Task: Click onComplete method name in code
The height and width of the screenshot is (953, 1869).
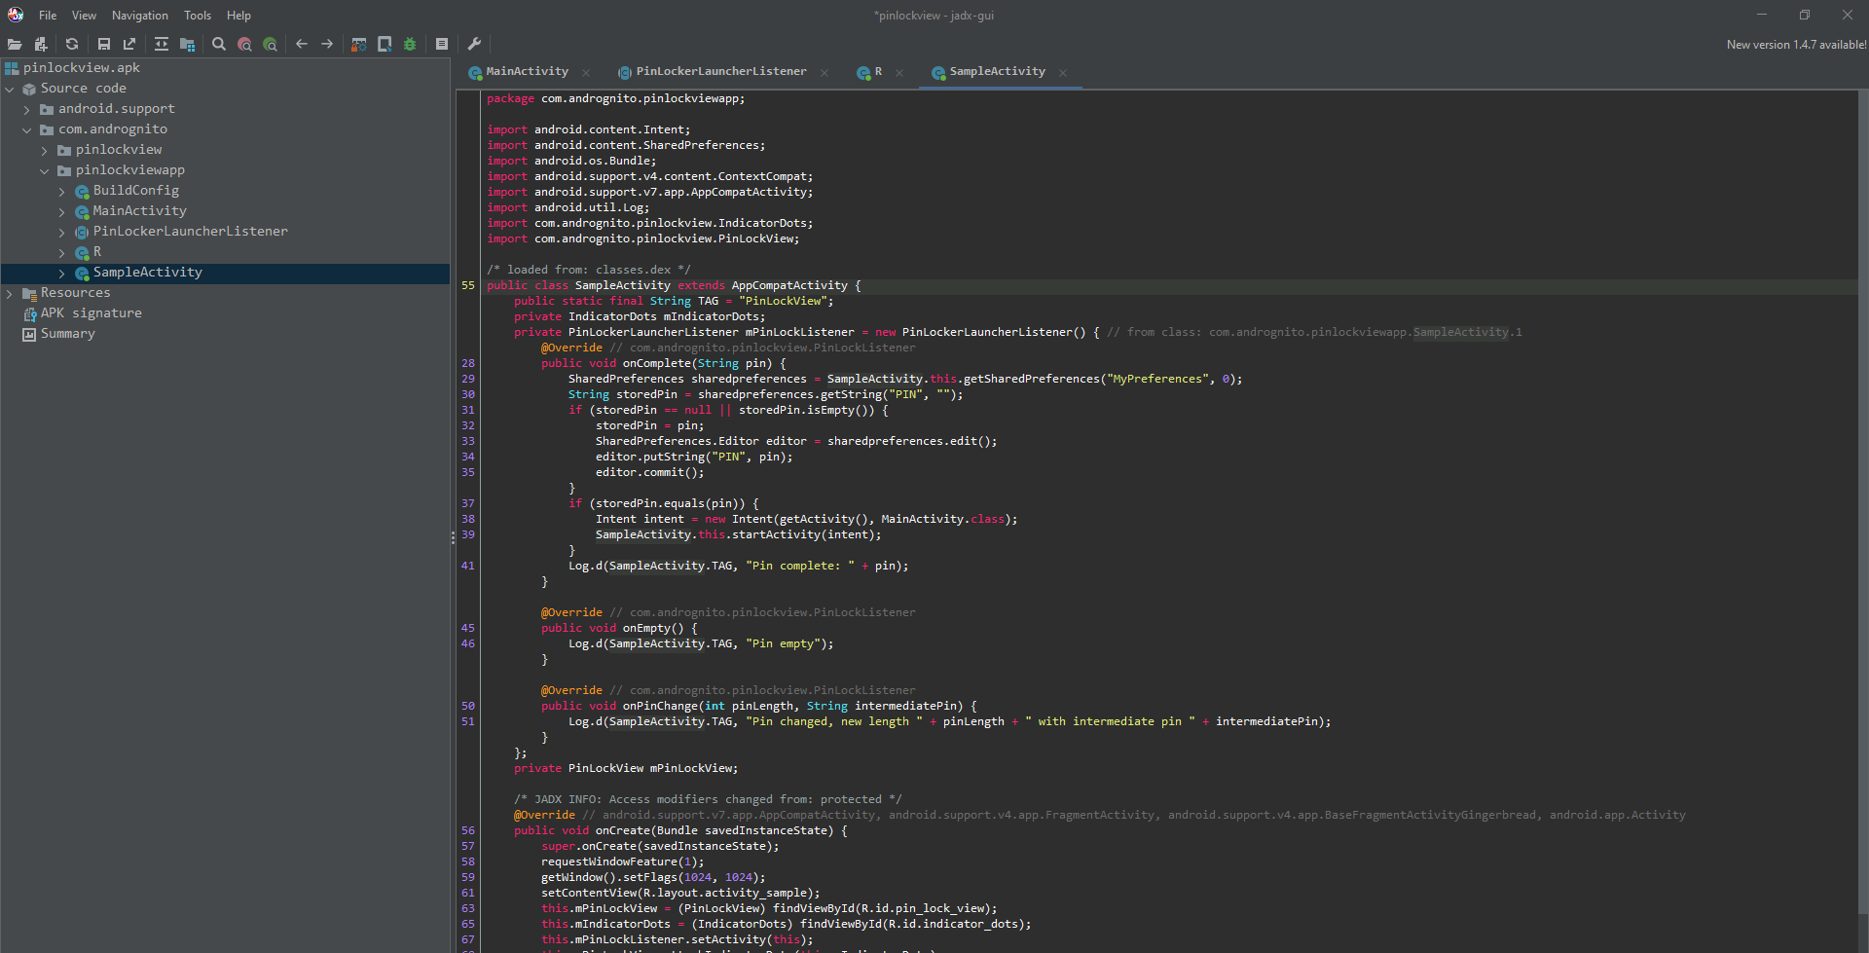Action: 656,364
